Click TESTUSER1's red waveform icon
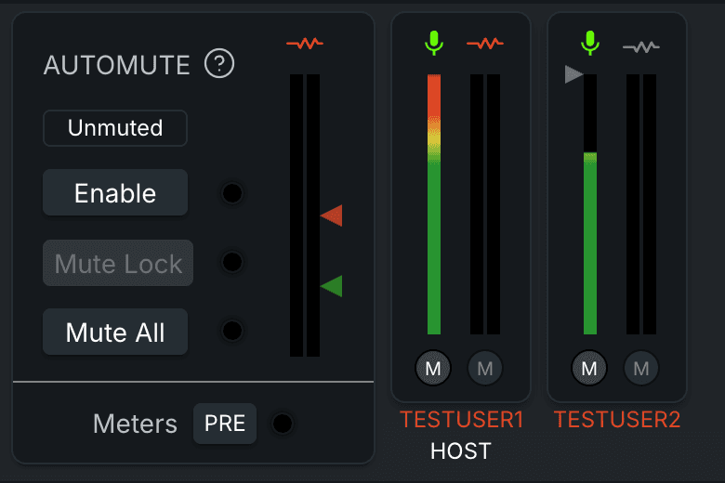This screenshot has height=483, width=725. coord(485,44)
